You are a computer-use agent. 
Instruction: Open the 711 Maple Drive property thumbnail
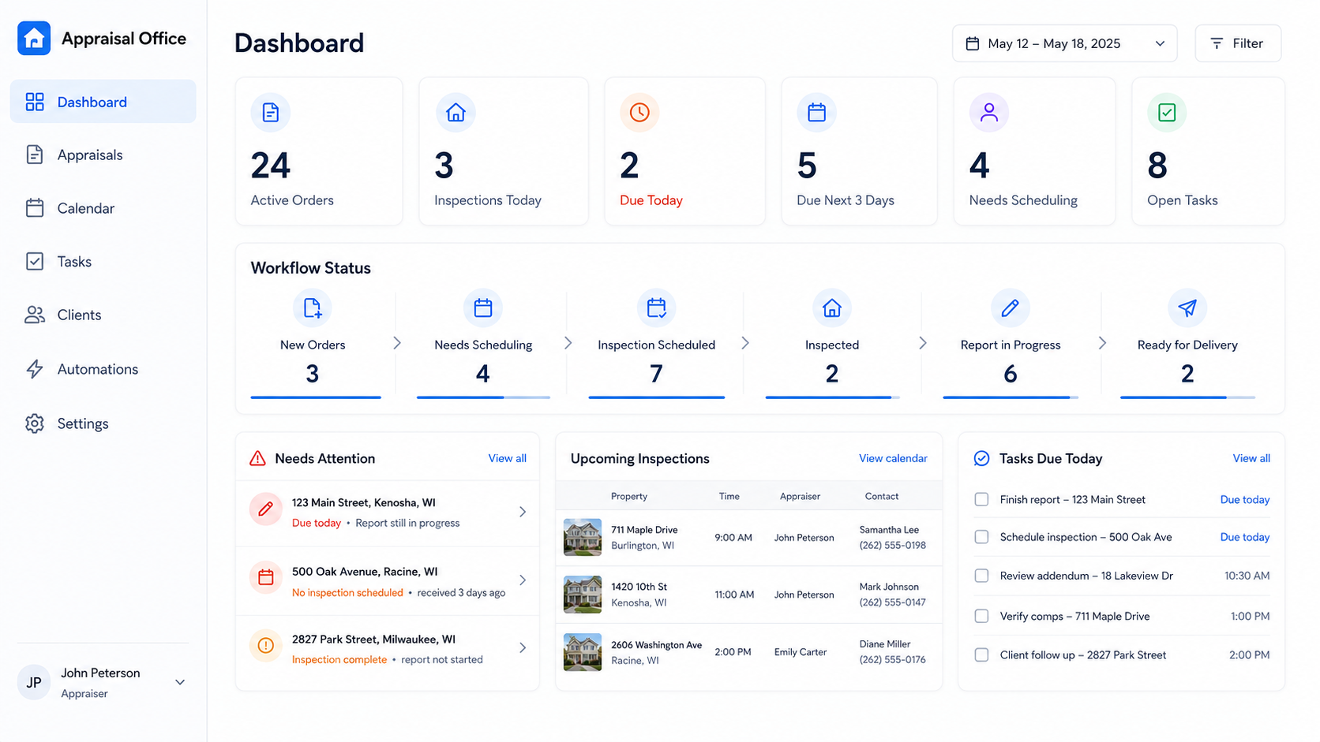(583, 537)
